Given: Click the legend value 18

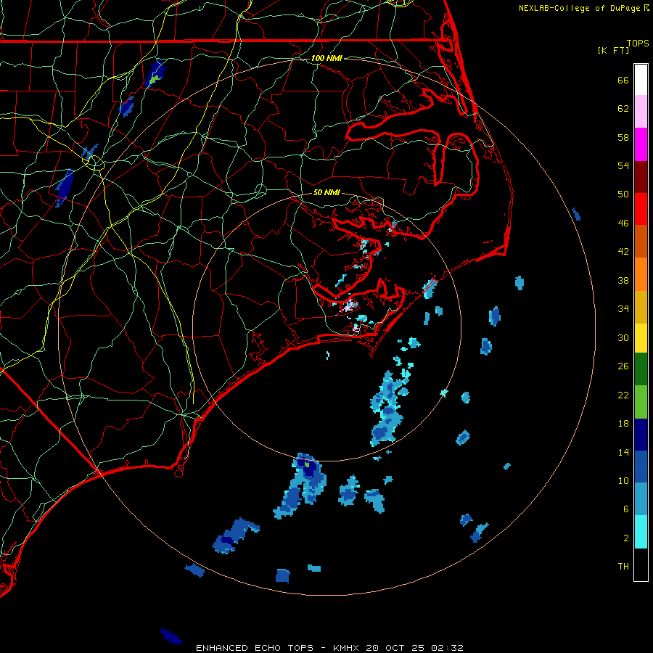Looking at the screenshot, I should click(x=623, y=424).
